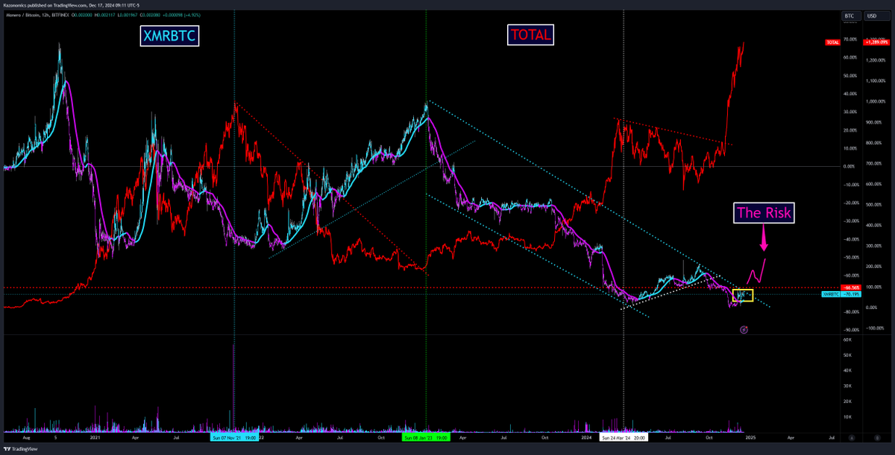Image resolution: width=895 pixels, height=455 pixels.
Task: Click the circular emoji watermark below the yellow box
Action: 744,329
